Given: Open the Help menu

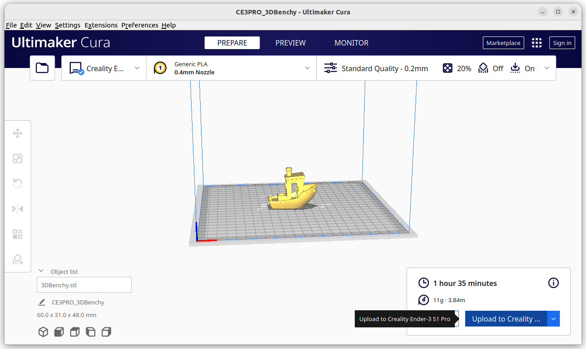Looking at the screenshot, I should (x=169, y=25).
